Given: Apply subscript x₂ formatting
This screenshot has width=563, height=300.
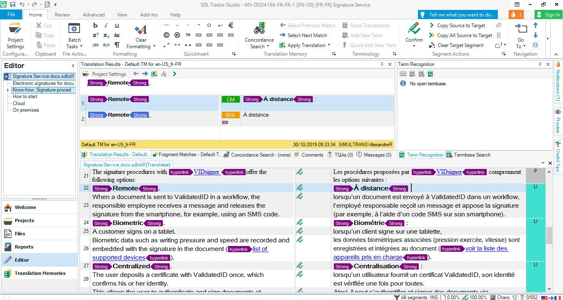Looking at the screenshot, I should [106, 35].
